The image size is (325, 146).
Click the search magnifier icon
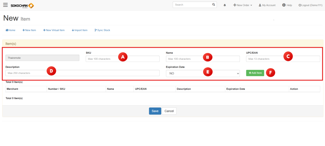pyautogui.click(x=214, y=5)
